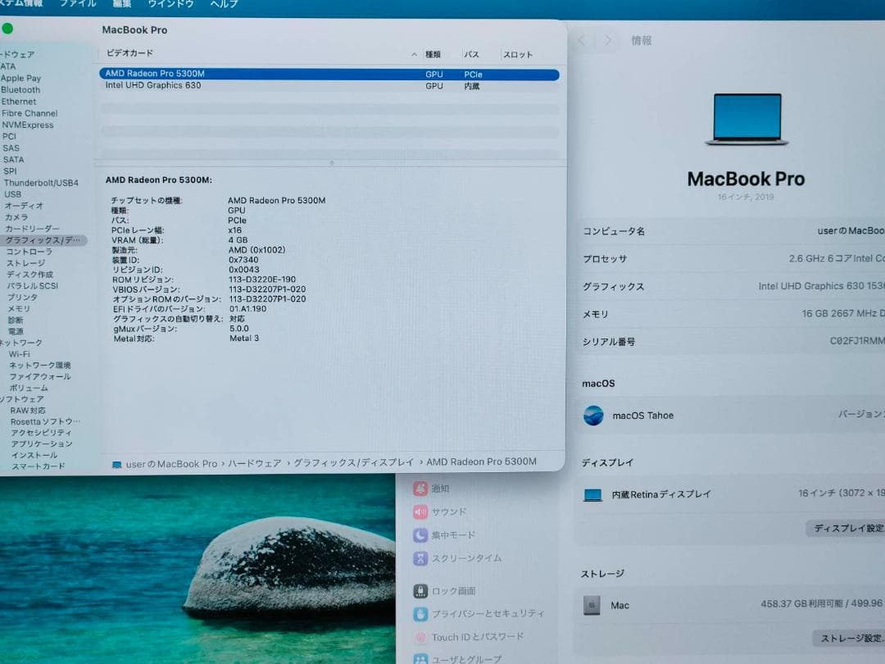The width and height of the screenshot is (885, 664).
Task: Select NVMExpress in the sidebar
Action: (28, 125)
